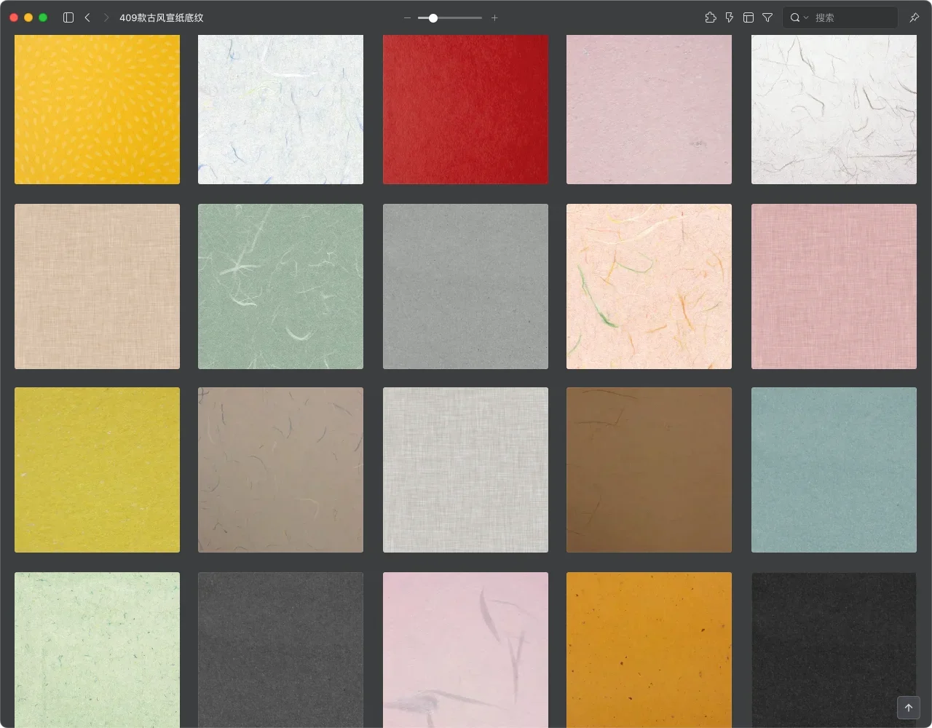
Task: Decrease thumbnail size with minus icon
Action: click(x=407, y=17)
